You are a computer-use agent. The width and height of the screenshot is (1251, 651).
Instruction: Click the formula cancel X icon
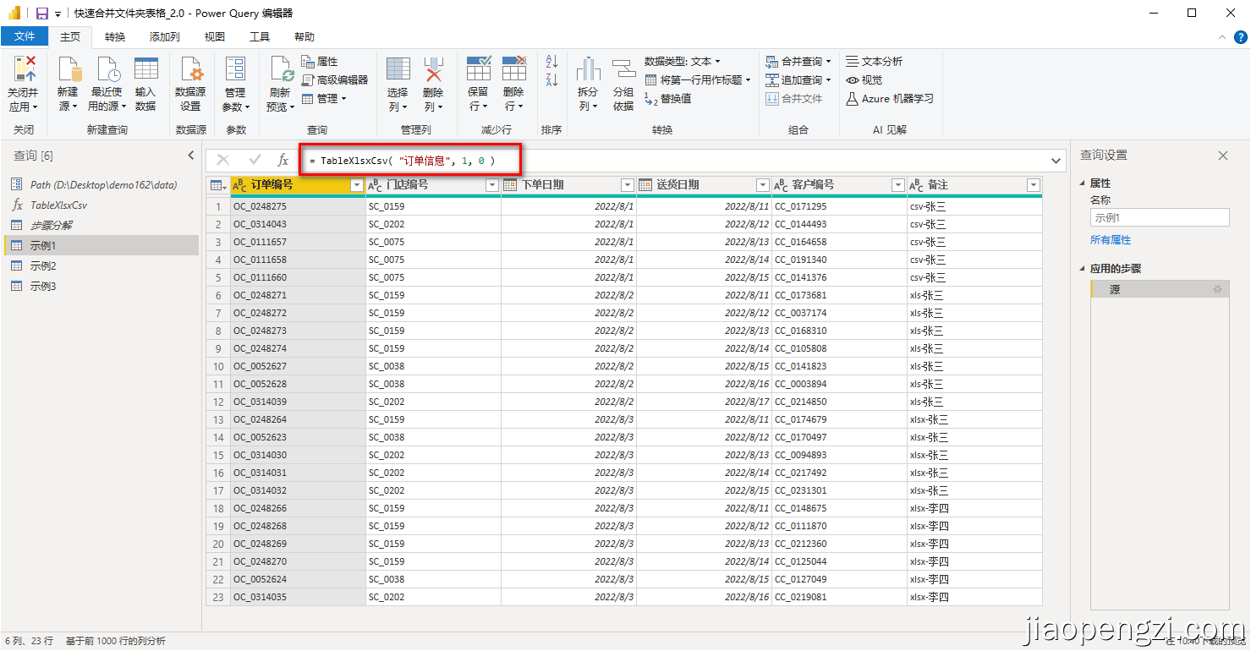point(223,160)
